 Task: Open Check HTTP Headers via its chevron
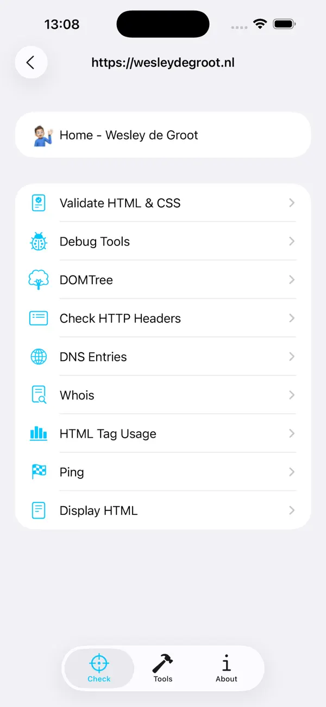(292, 318)
